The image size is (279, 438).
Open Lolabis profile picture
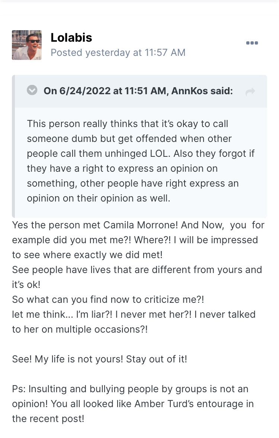click(x=27, y=45)
